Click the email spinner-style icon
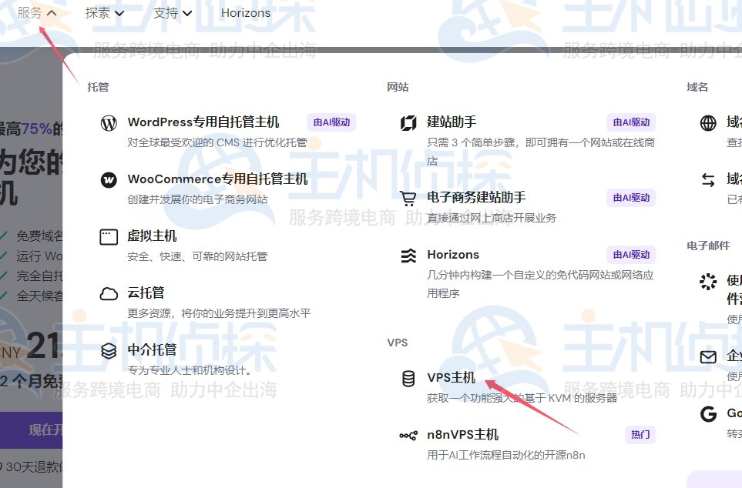This screenshot has width=742, height=488. [x=708, y=282]
